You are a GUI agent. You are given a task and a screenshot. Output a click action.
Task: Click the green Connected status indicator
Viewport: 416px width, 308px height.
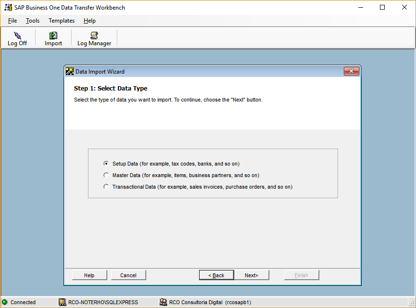(x=4, y=302)
